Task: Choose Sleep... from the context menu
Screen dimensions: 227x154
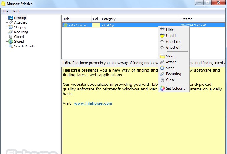Action: 174,68
